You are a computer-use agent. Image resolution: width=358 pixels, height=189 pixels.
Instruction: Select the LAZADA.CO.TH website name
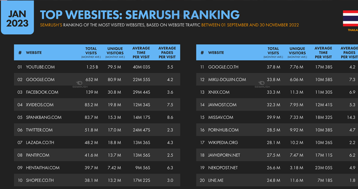pyautogui.click(x=40, y=143)
